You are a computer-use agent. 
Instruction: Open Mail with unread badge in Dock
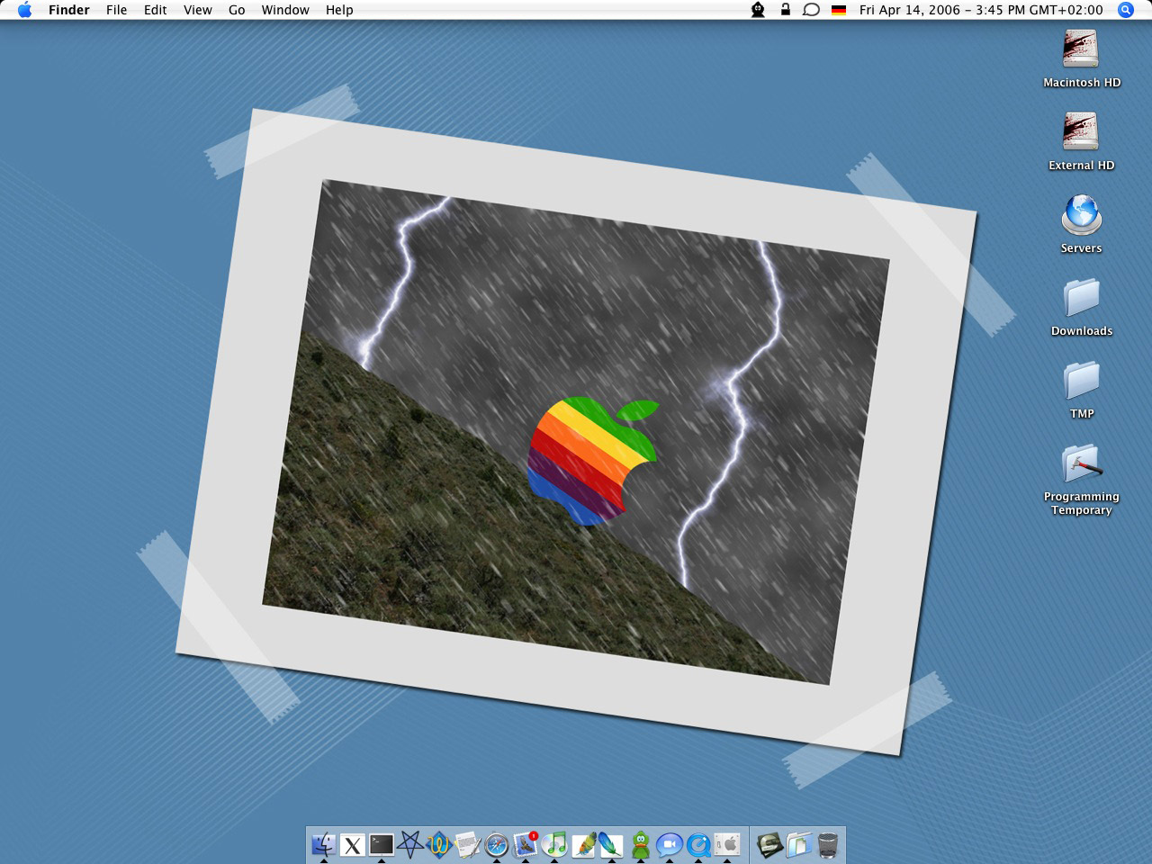(526, 844)
